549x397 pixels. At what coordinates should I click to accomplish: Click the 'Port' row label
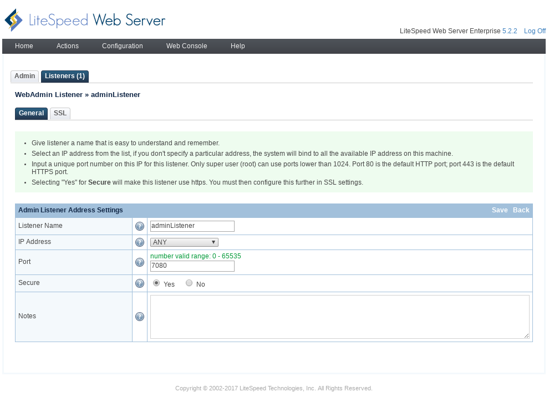click(x=24, y=262)
